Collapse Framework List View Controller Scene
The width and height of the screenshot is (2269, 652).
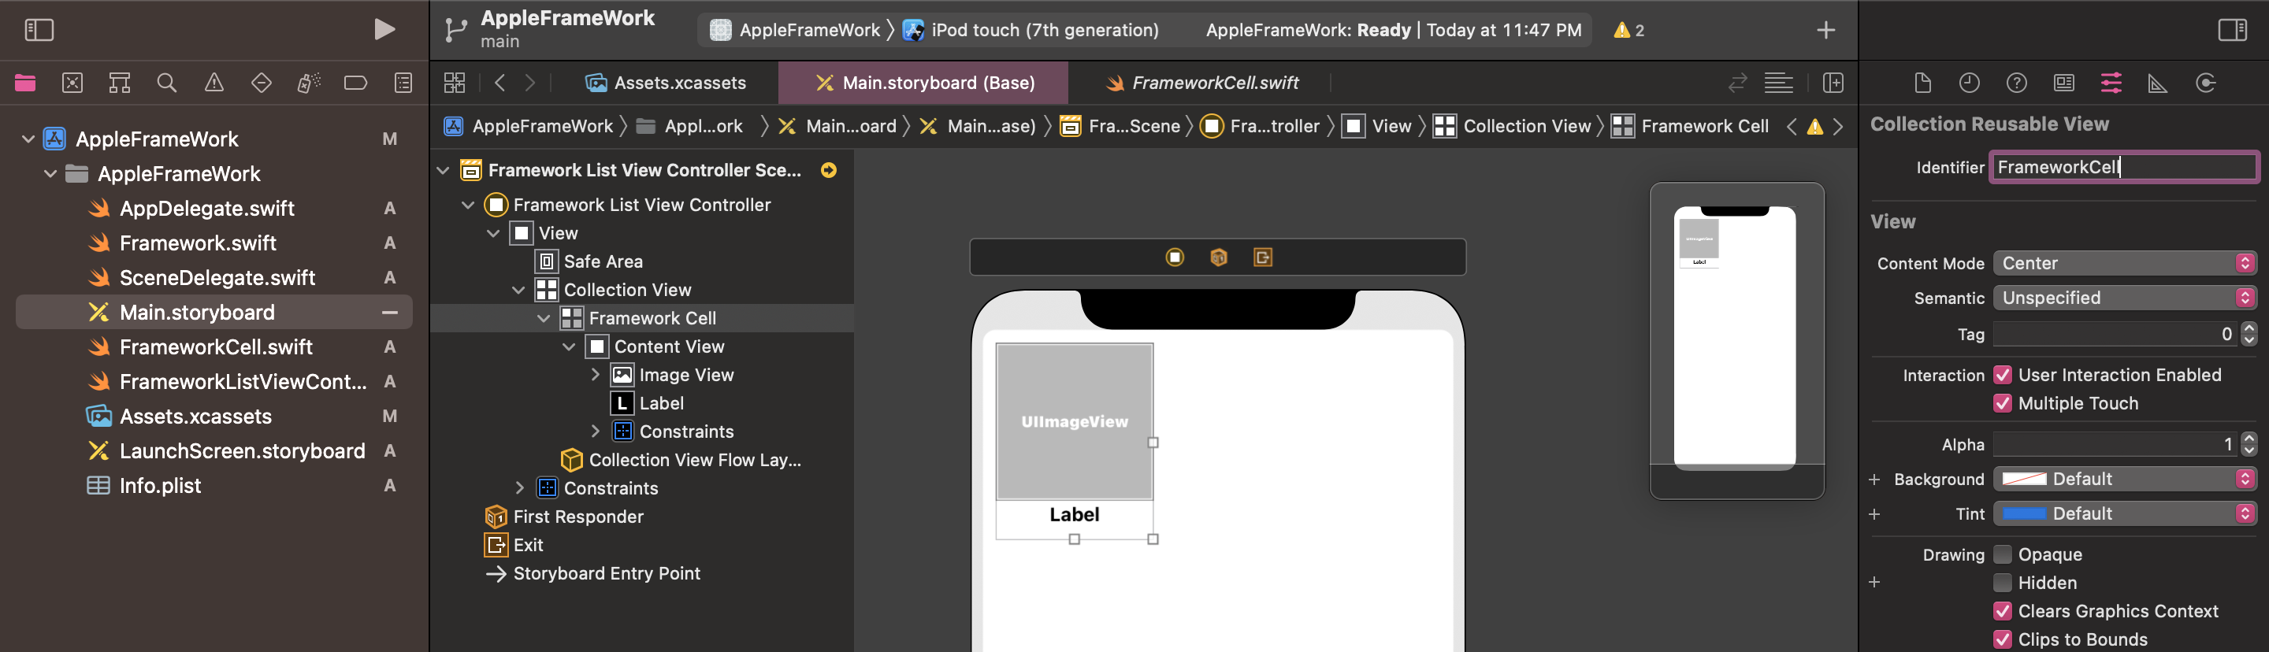(443, 171)
